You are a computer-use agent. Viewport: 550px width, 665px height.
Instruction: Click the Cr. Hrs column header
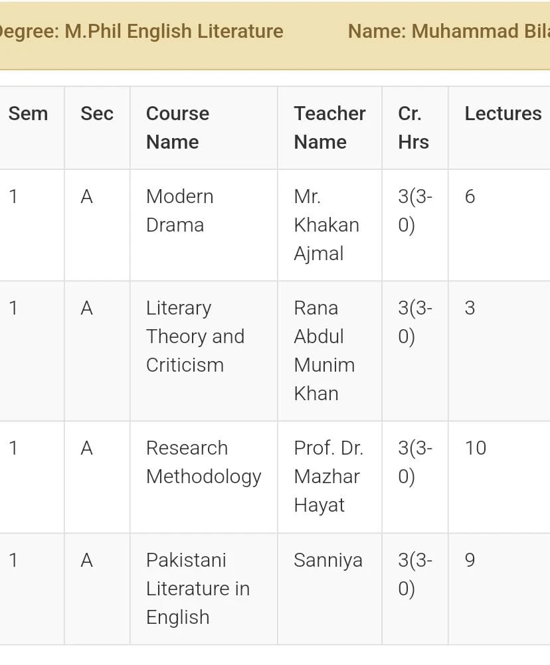(x=414, y=127)
